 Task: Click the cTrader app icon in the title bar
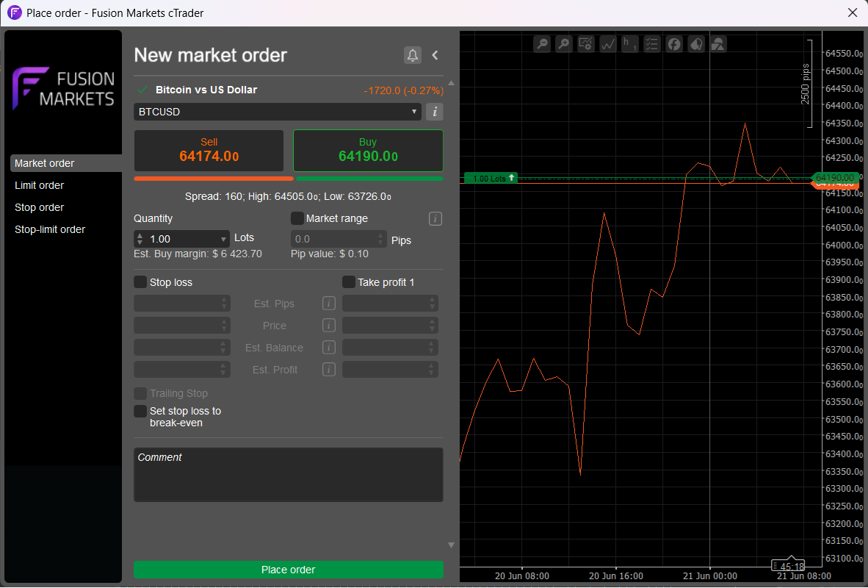tap(15, 12)
